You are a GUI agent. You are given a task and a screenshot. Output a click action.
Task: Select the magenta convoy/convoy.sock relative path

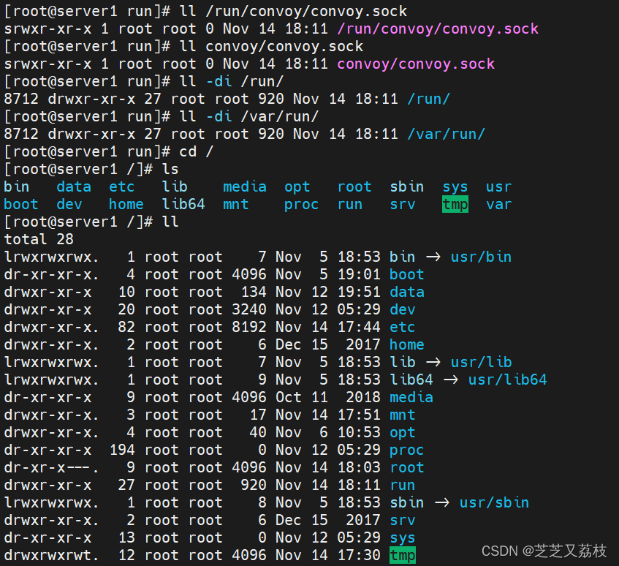tap(416, 64)
